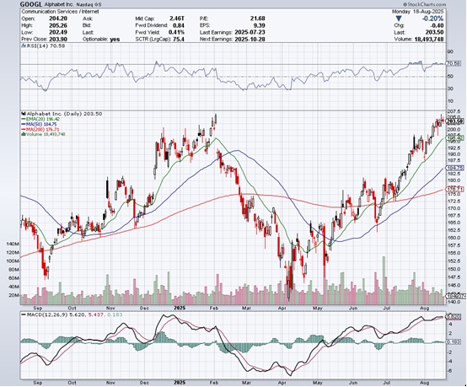
Task: Click the 2025 year marker on price time axis
Action: (x=180, y=308)
